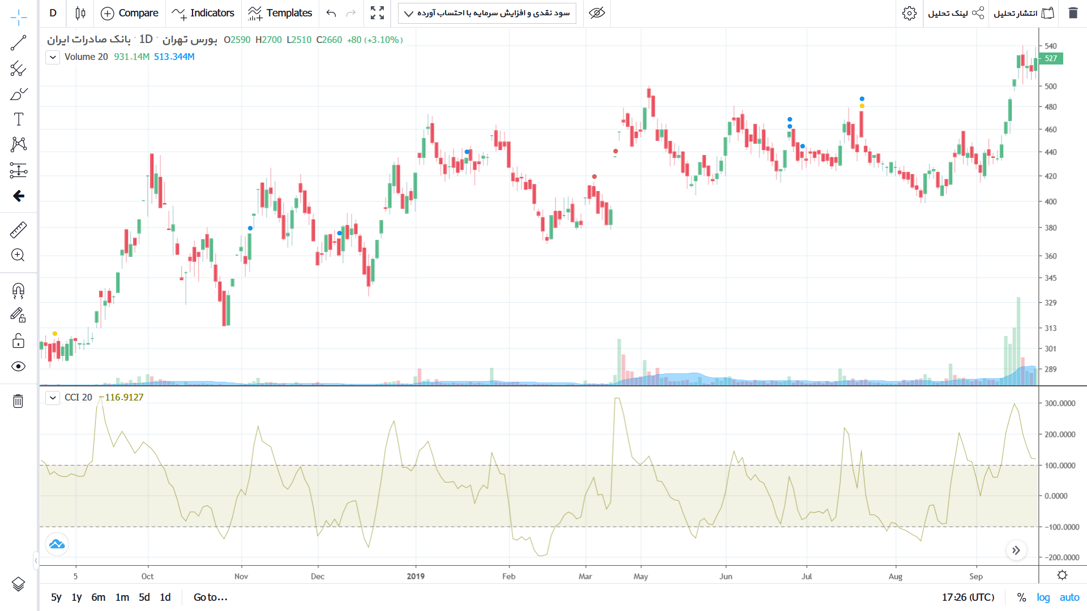Set range to 1m
This screenshot has width=1087, height=611.
[122, 597]
